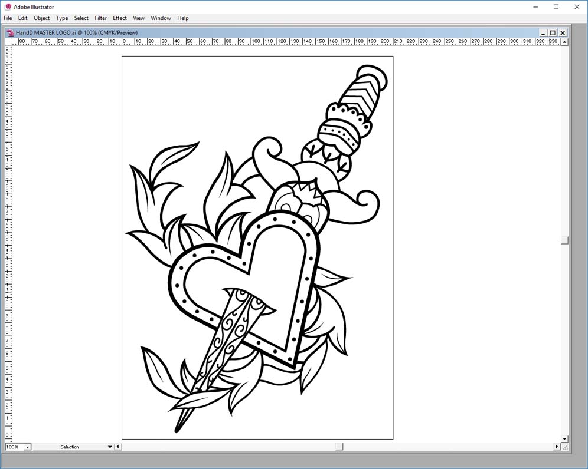Close the HandD MASTER LOGO.ai document
The image size is (588, 469).
coord(563,33)
